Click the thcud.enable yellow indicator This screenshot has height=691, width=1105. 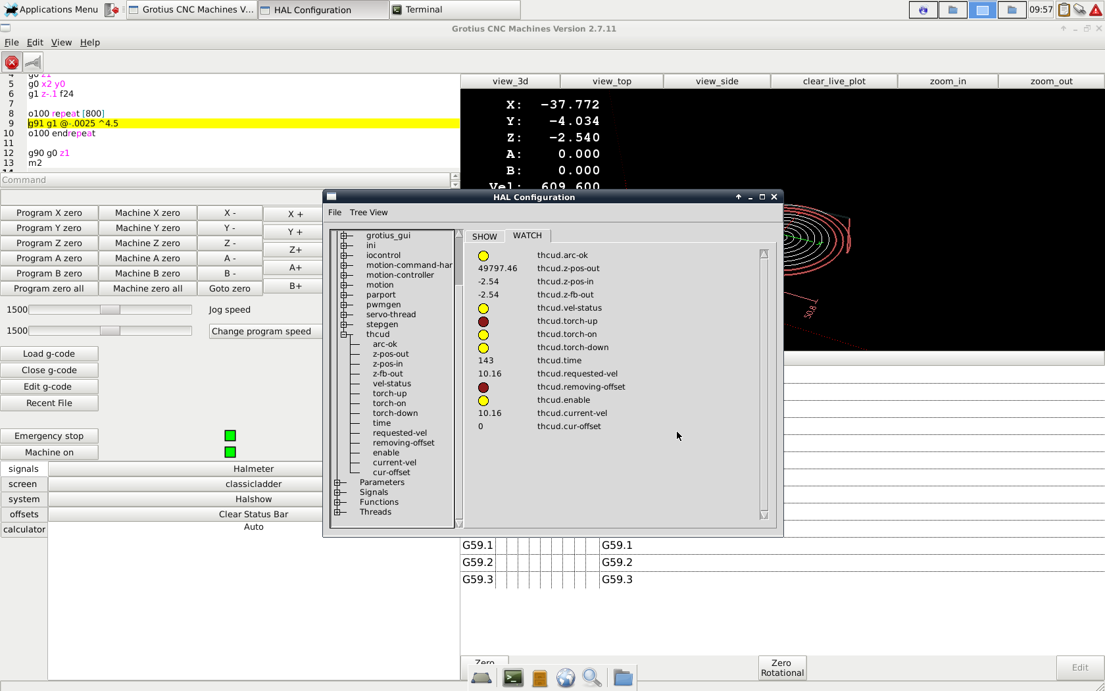[x=483, y=401]
